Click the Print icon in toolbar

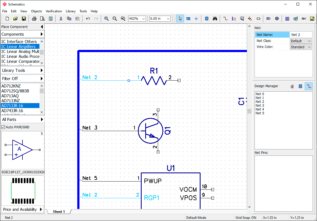(34, 19)
